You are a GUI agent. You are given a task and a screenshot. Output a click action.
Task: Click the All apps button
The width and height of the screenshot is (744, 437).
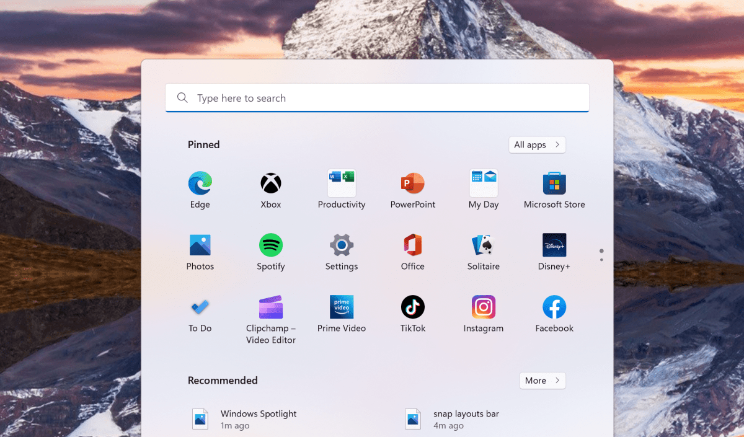point(537,144)
